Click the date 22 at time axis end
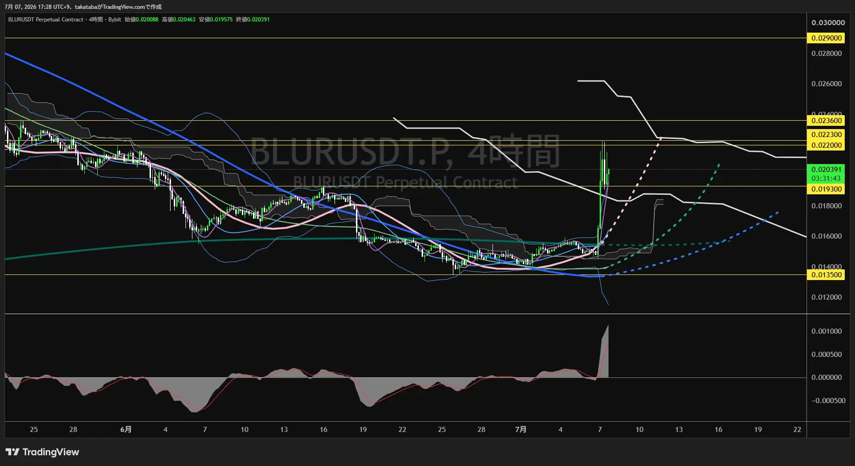 (797, 429)
